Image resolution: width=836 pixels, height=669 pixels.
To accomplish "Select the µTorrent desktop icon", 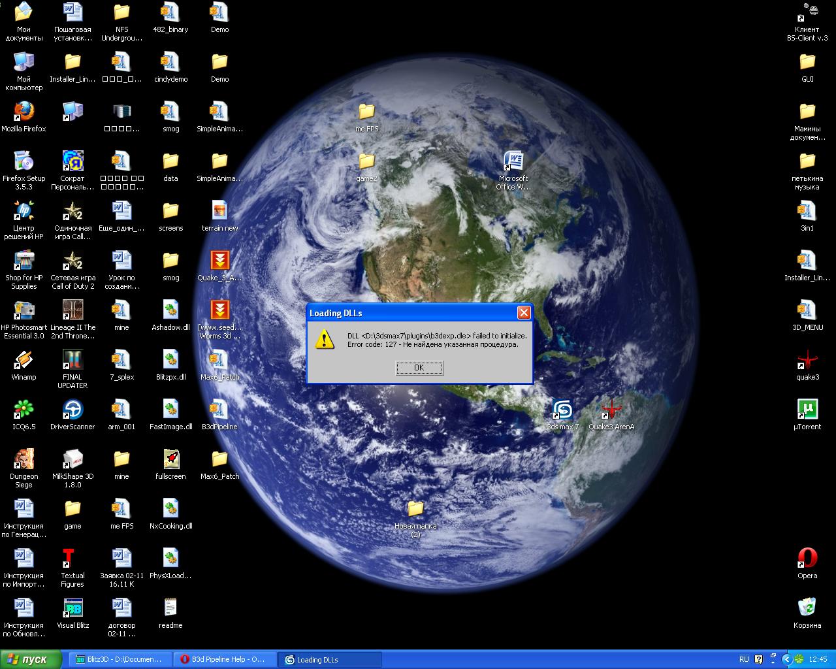I will point(807,410).
